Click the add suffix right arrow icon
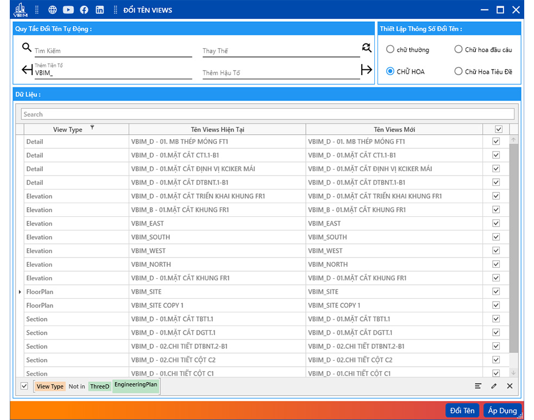Image resolution: width=534 pixels, height=420 pixels. 367,70
